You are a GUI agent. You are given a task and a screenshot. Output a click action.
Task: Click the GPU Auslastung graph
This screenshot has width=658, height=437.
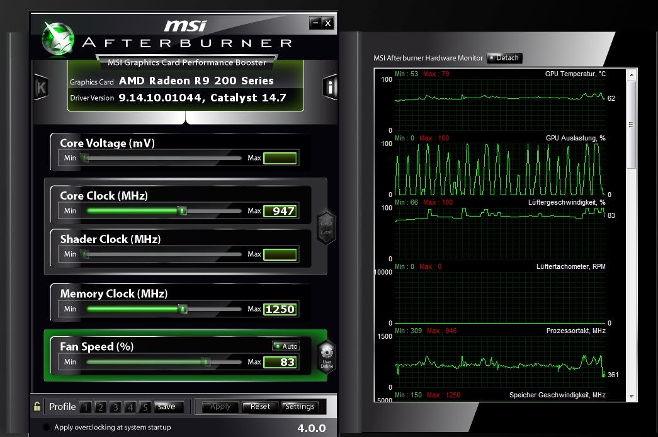point(499,169)
